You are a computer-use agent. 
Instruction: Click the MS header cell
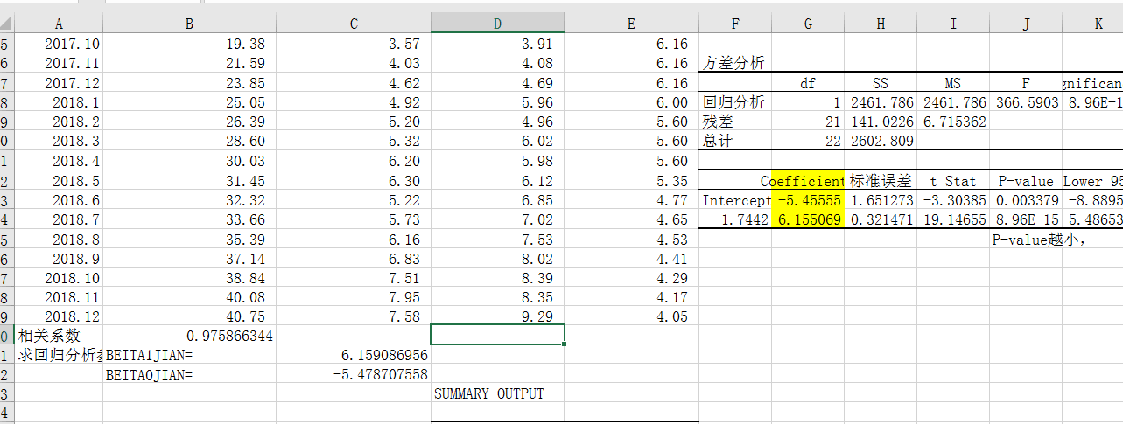(953, 83)
